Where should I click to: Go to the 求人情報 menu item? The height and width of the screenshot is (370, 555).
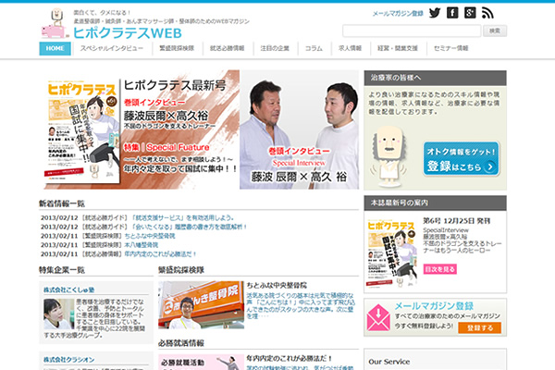tap(350, 47)
